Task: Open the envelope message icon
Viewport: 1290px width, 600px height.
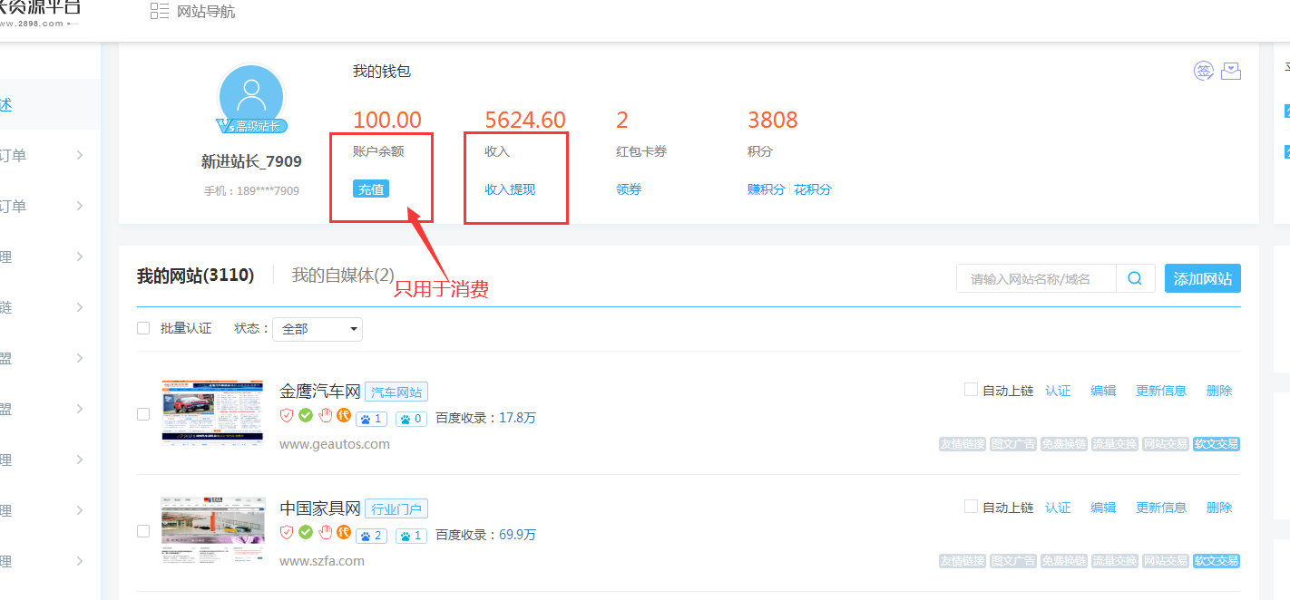Action: coord(1231,72)
